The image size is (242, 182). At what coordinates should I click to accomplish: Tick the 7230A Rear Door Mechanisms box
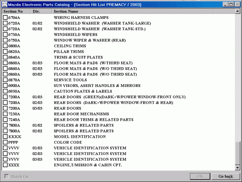click(5, 114)
